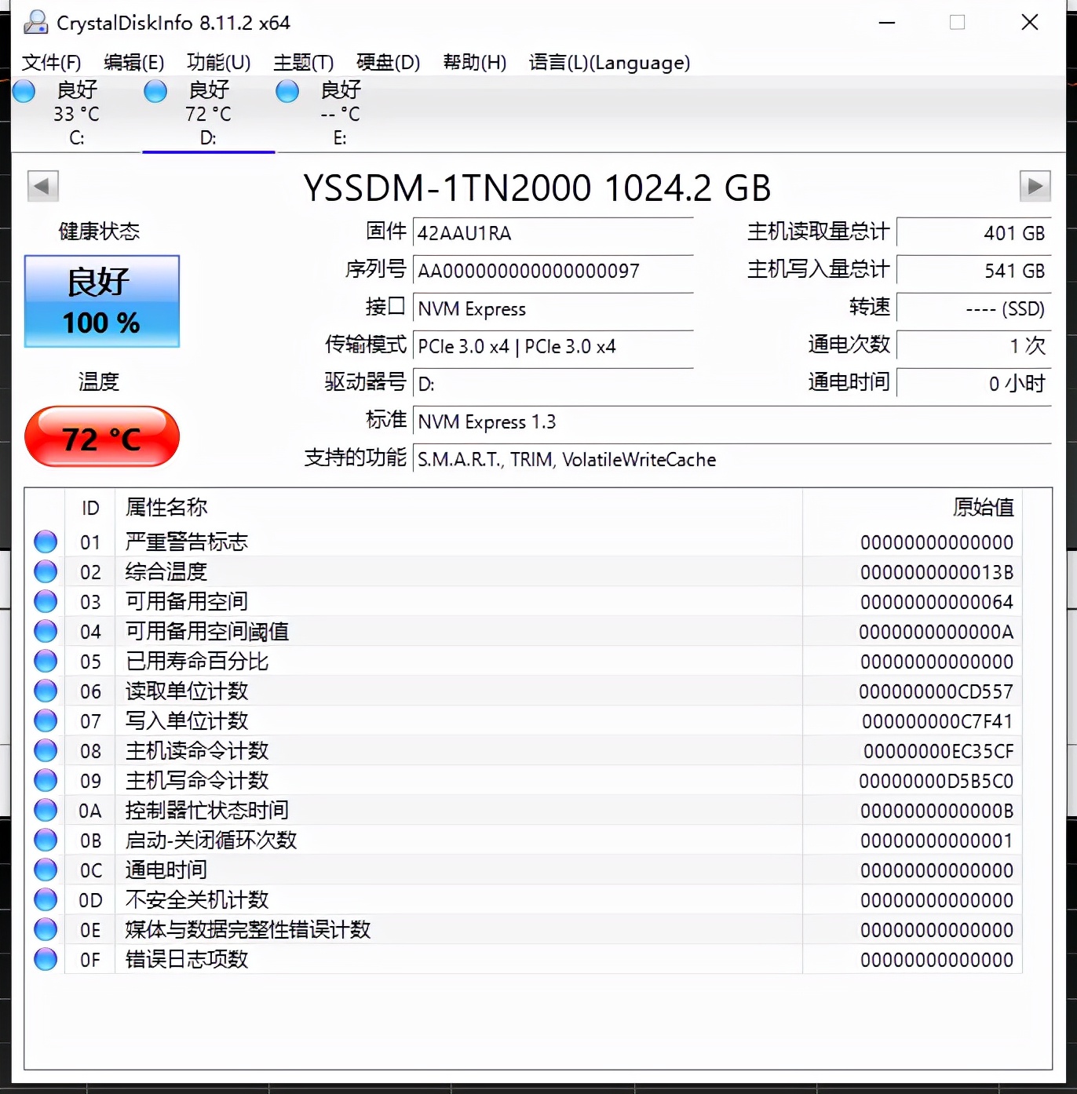
Task: Select the C: drive health indicator circle
Action: 24,91
